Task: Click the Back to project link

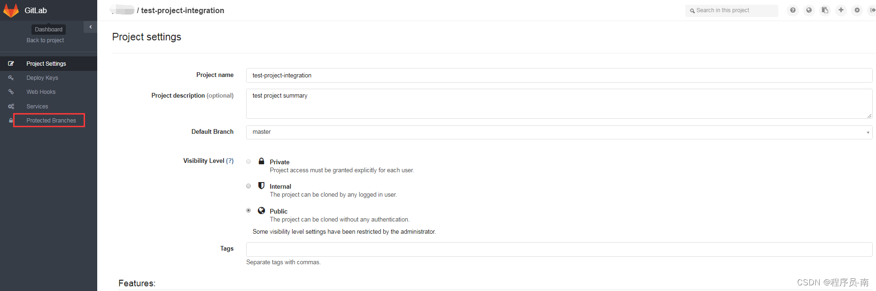Action: coord(45,40)
